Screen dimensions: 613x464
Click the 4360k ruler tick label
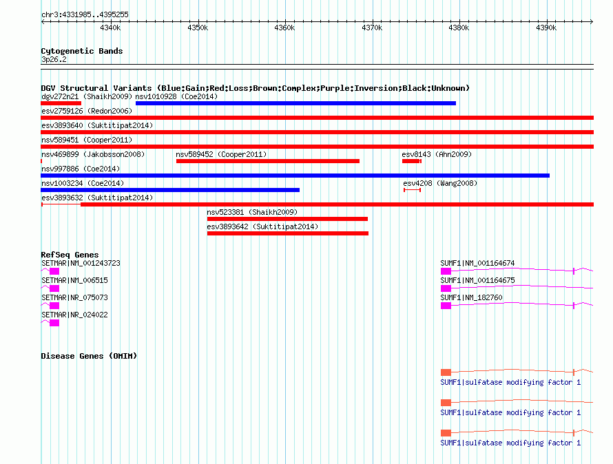[x=284, y=28]
